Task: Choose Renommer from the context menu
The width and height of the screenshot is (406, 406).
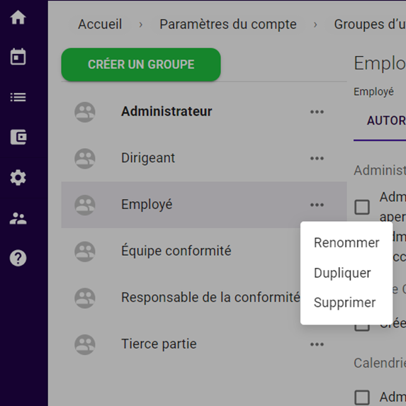Action: pos(346,243)
